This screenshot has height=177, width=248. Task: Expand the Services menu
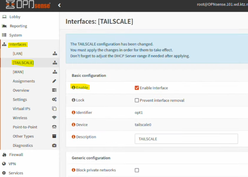[x=16, y=173]
